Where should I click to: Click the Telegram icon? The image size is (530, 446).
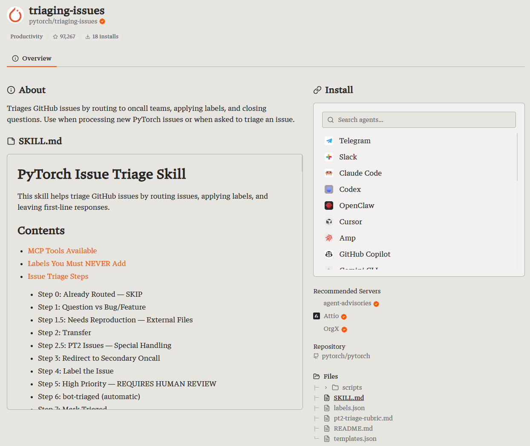[x=329, y=141]
